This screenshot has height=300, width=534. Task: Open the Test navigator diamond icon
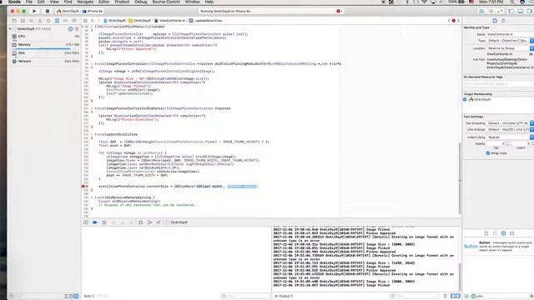click(x=48, y=21)
